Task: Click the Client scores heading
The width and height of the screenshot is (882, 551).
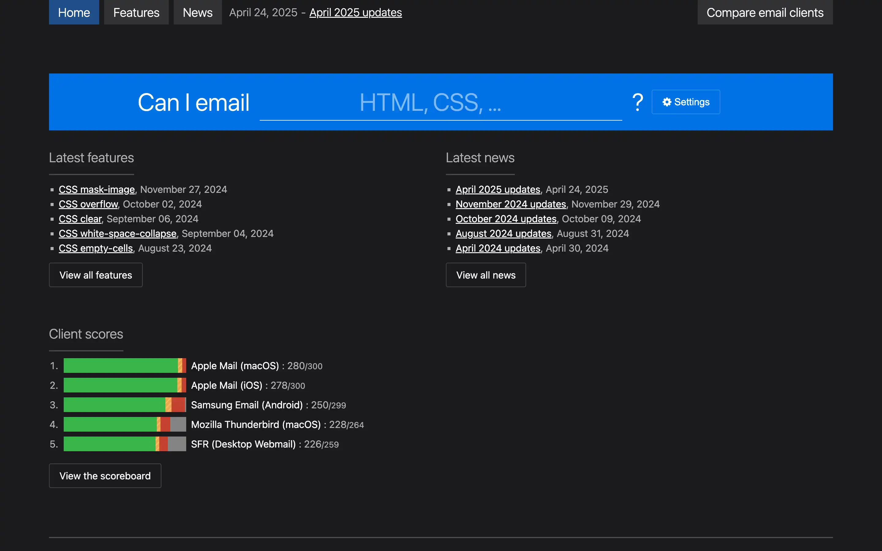Action: click(86, 334)
